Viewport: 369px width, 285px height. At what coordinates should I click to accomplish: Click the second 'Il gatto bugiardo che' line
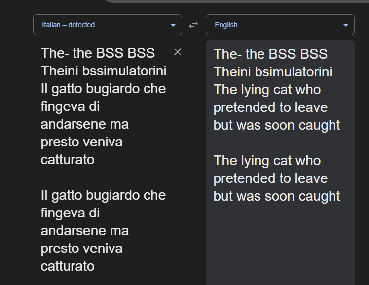coord(103,195)
